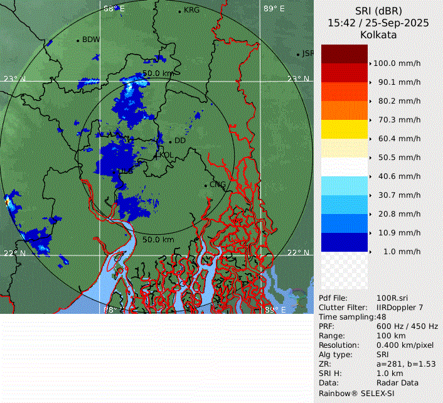Click the Clutter Filter IIRDoppler 7 value
The image size is (443, 403).
[x=401, y=307]
